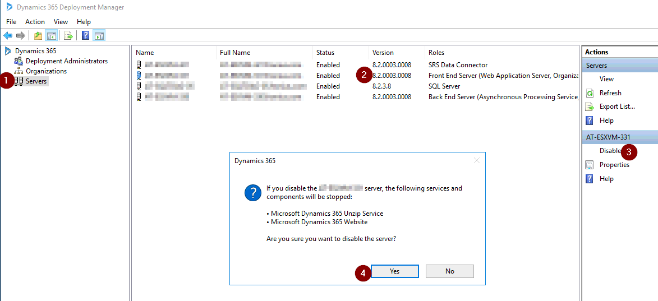Confirm disabling the server with Yes
This screenshot has width=658, height=301.
394,271
